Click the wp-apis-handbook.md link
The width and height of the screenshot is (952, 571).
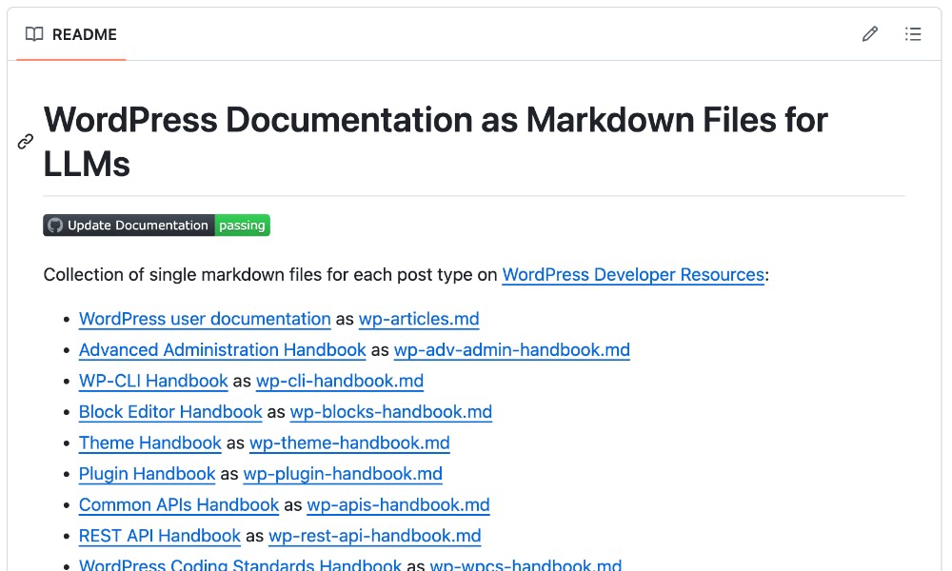(398, 504)
